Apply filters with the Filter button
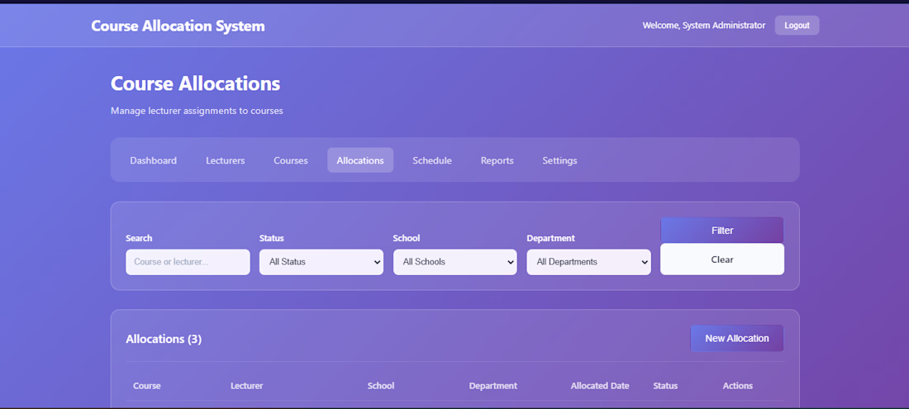 click(x=721, y=231)
